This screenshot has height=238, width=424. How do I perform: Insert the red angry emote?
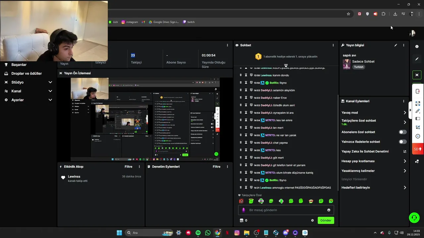[241, 201]
